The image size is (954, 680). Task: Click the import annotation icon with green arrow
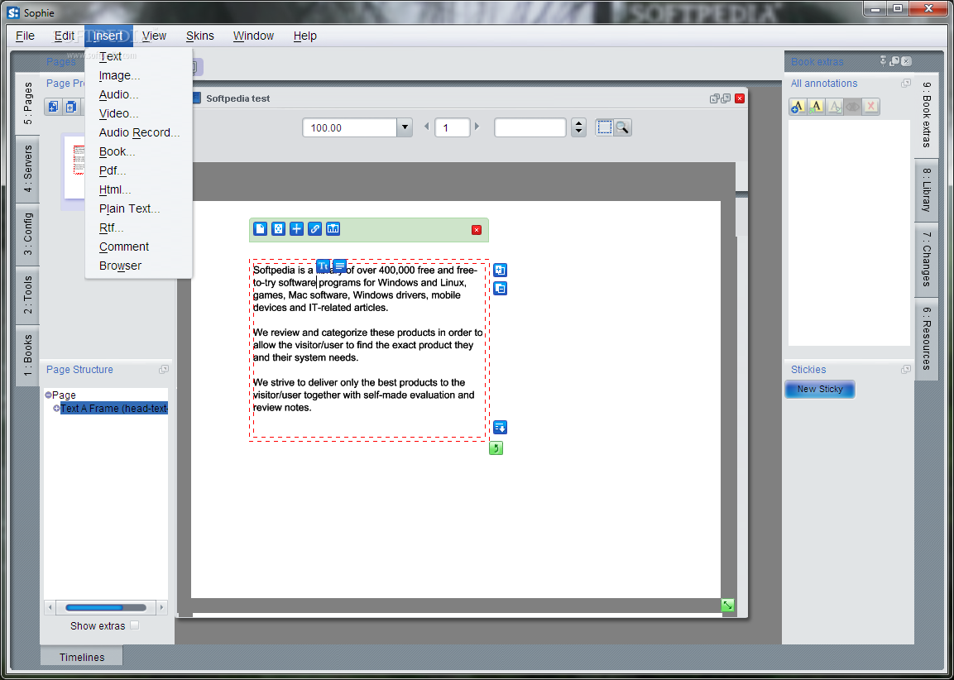[x=816, y=107]
